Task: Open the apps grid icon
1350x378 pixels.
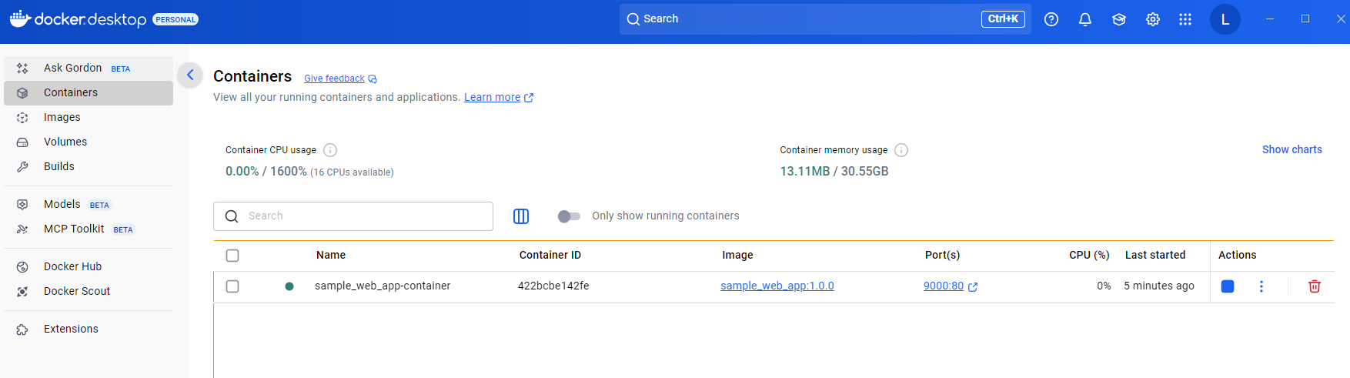Action: tap(1185, 19)
